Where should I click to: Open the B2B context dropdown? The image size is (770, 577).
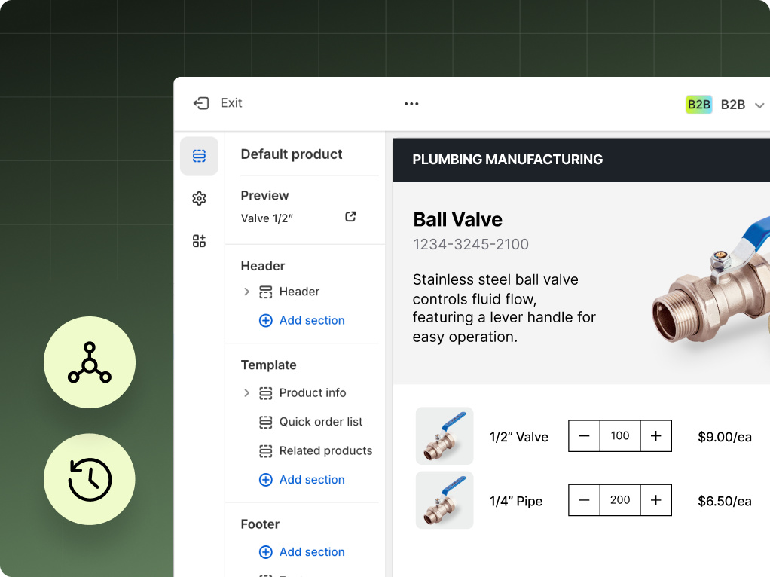coord(741,105)
